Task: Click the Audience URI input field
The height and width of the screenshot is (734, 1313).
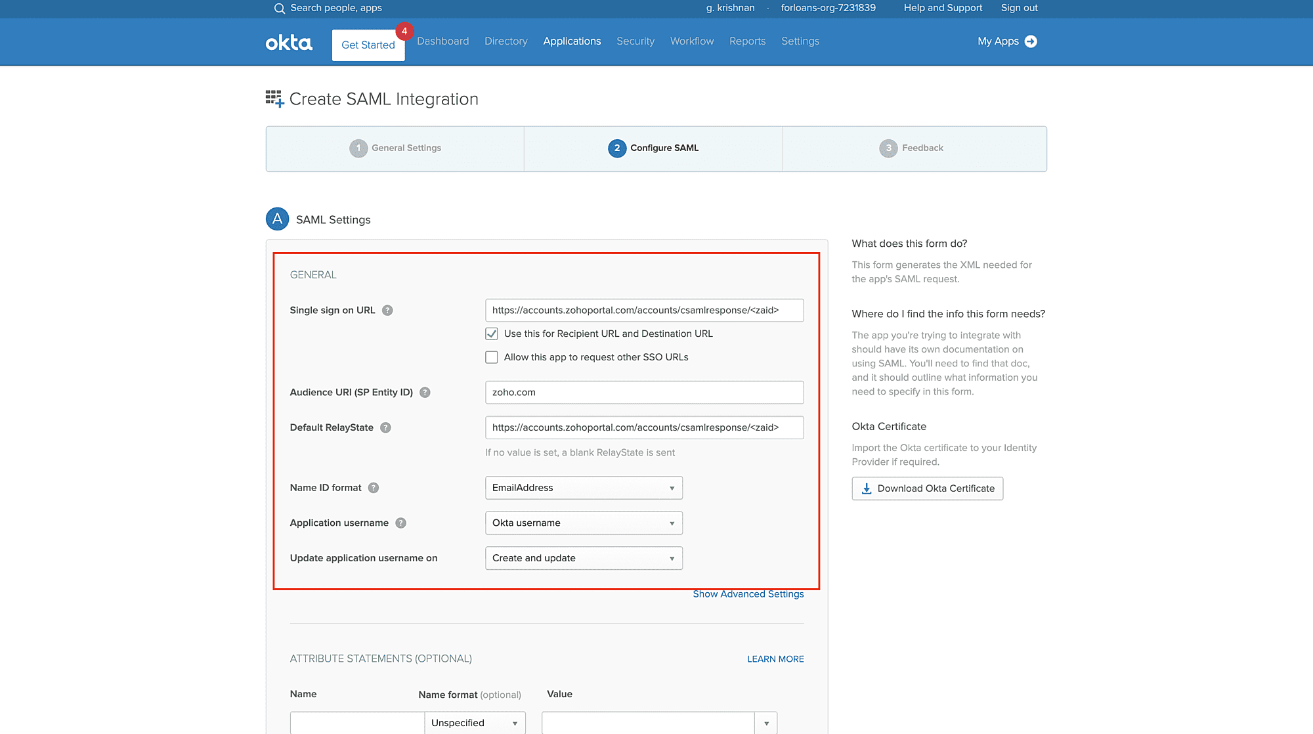Action: pos(644,393)
